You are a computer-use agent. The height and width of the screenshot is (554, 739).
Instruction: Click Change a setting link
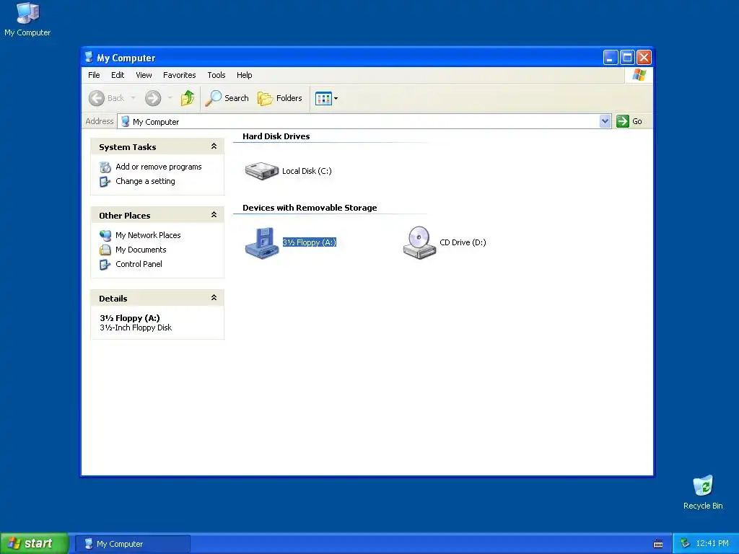145,181
